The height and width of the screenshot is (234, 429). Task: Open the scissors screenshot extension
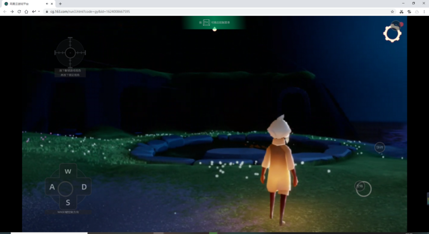[x=402, y=12]
